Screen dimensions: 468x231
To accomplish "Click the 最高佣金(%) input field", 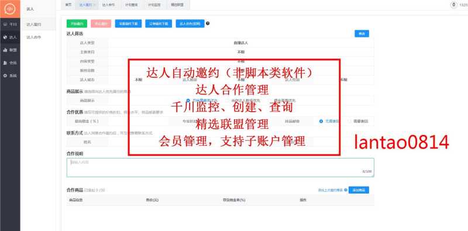I will tap(139, 122).
